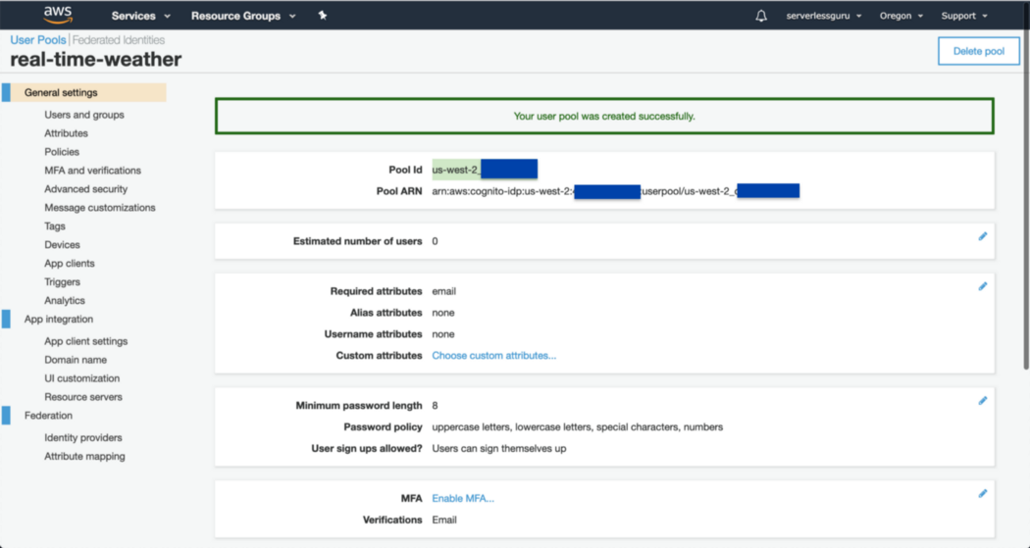The height and width of the screenshot is (548, 1030).
Task: Open Users and groups page
Action: 84,115
